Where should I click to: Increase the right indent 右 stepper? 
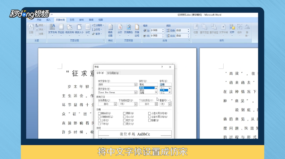click(x=163, y=35)
